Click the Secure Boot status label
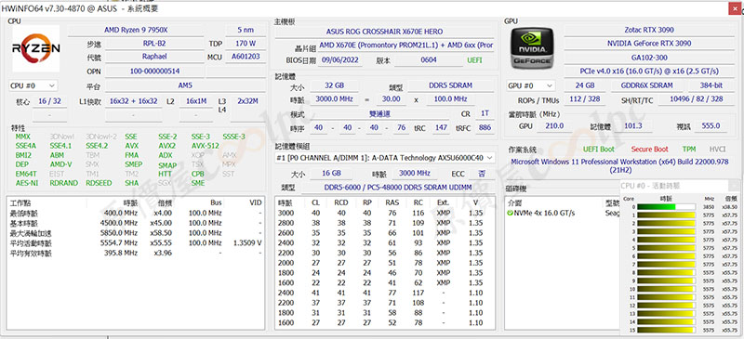The width and height of the screenshot is (744, 339). (x=649, y=149)
